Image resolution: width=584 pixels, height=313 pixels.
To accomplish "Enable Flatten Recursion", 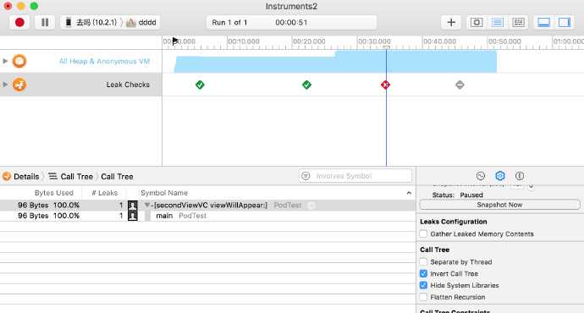I will coord(423,297).
